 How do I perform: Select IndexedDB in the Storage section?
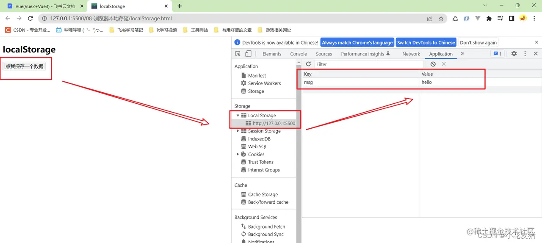tap(259, 139)
